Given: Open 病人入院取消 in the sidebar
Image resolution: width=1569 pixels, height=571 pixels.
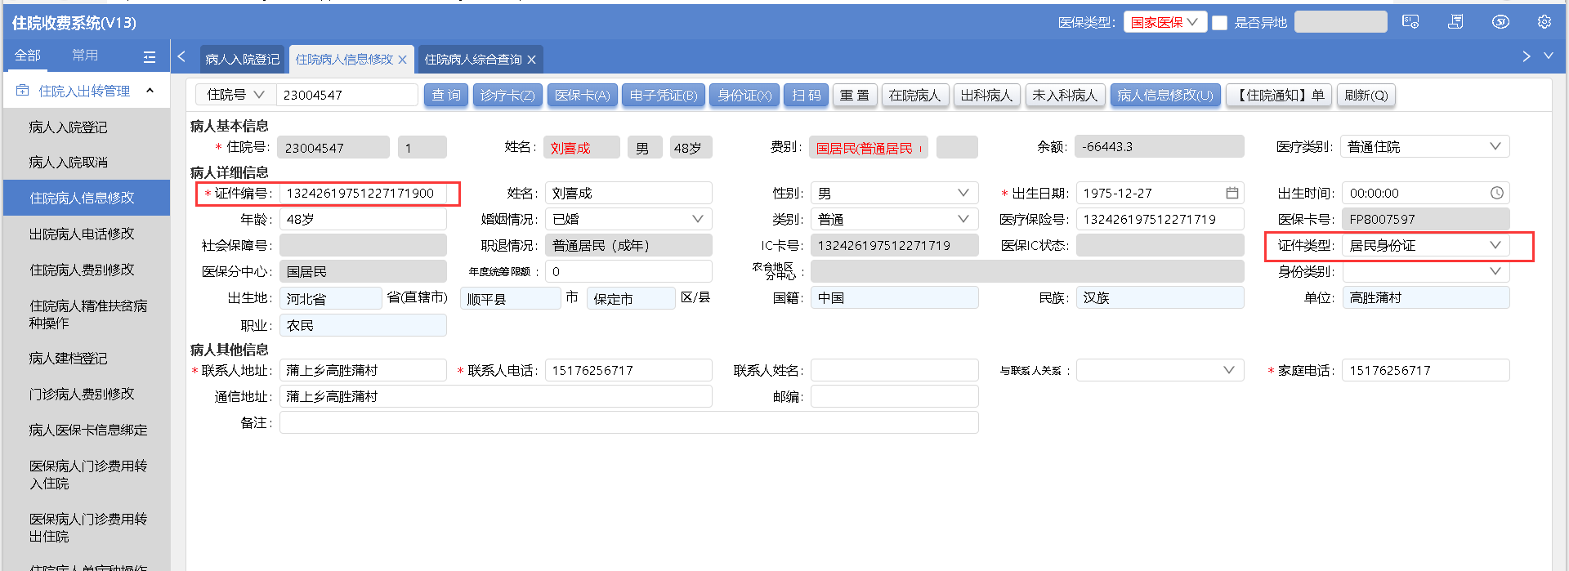Looking at the screenshot, I should (x=87, y=162).
